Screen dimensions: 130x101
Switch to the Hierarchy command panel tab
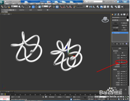118,15
